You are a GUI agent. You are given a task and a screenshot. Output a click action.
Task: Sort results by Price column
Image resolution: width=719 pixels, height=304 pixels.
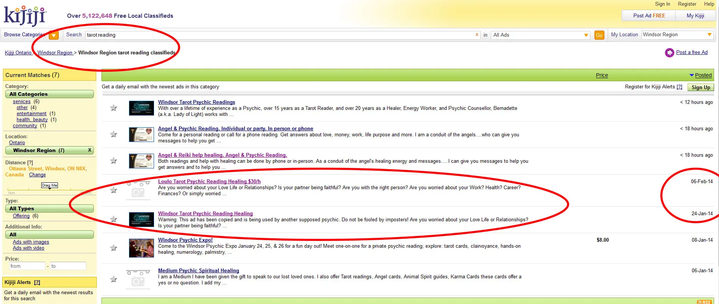click(x=602, y=75)
